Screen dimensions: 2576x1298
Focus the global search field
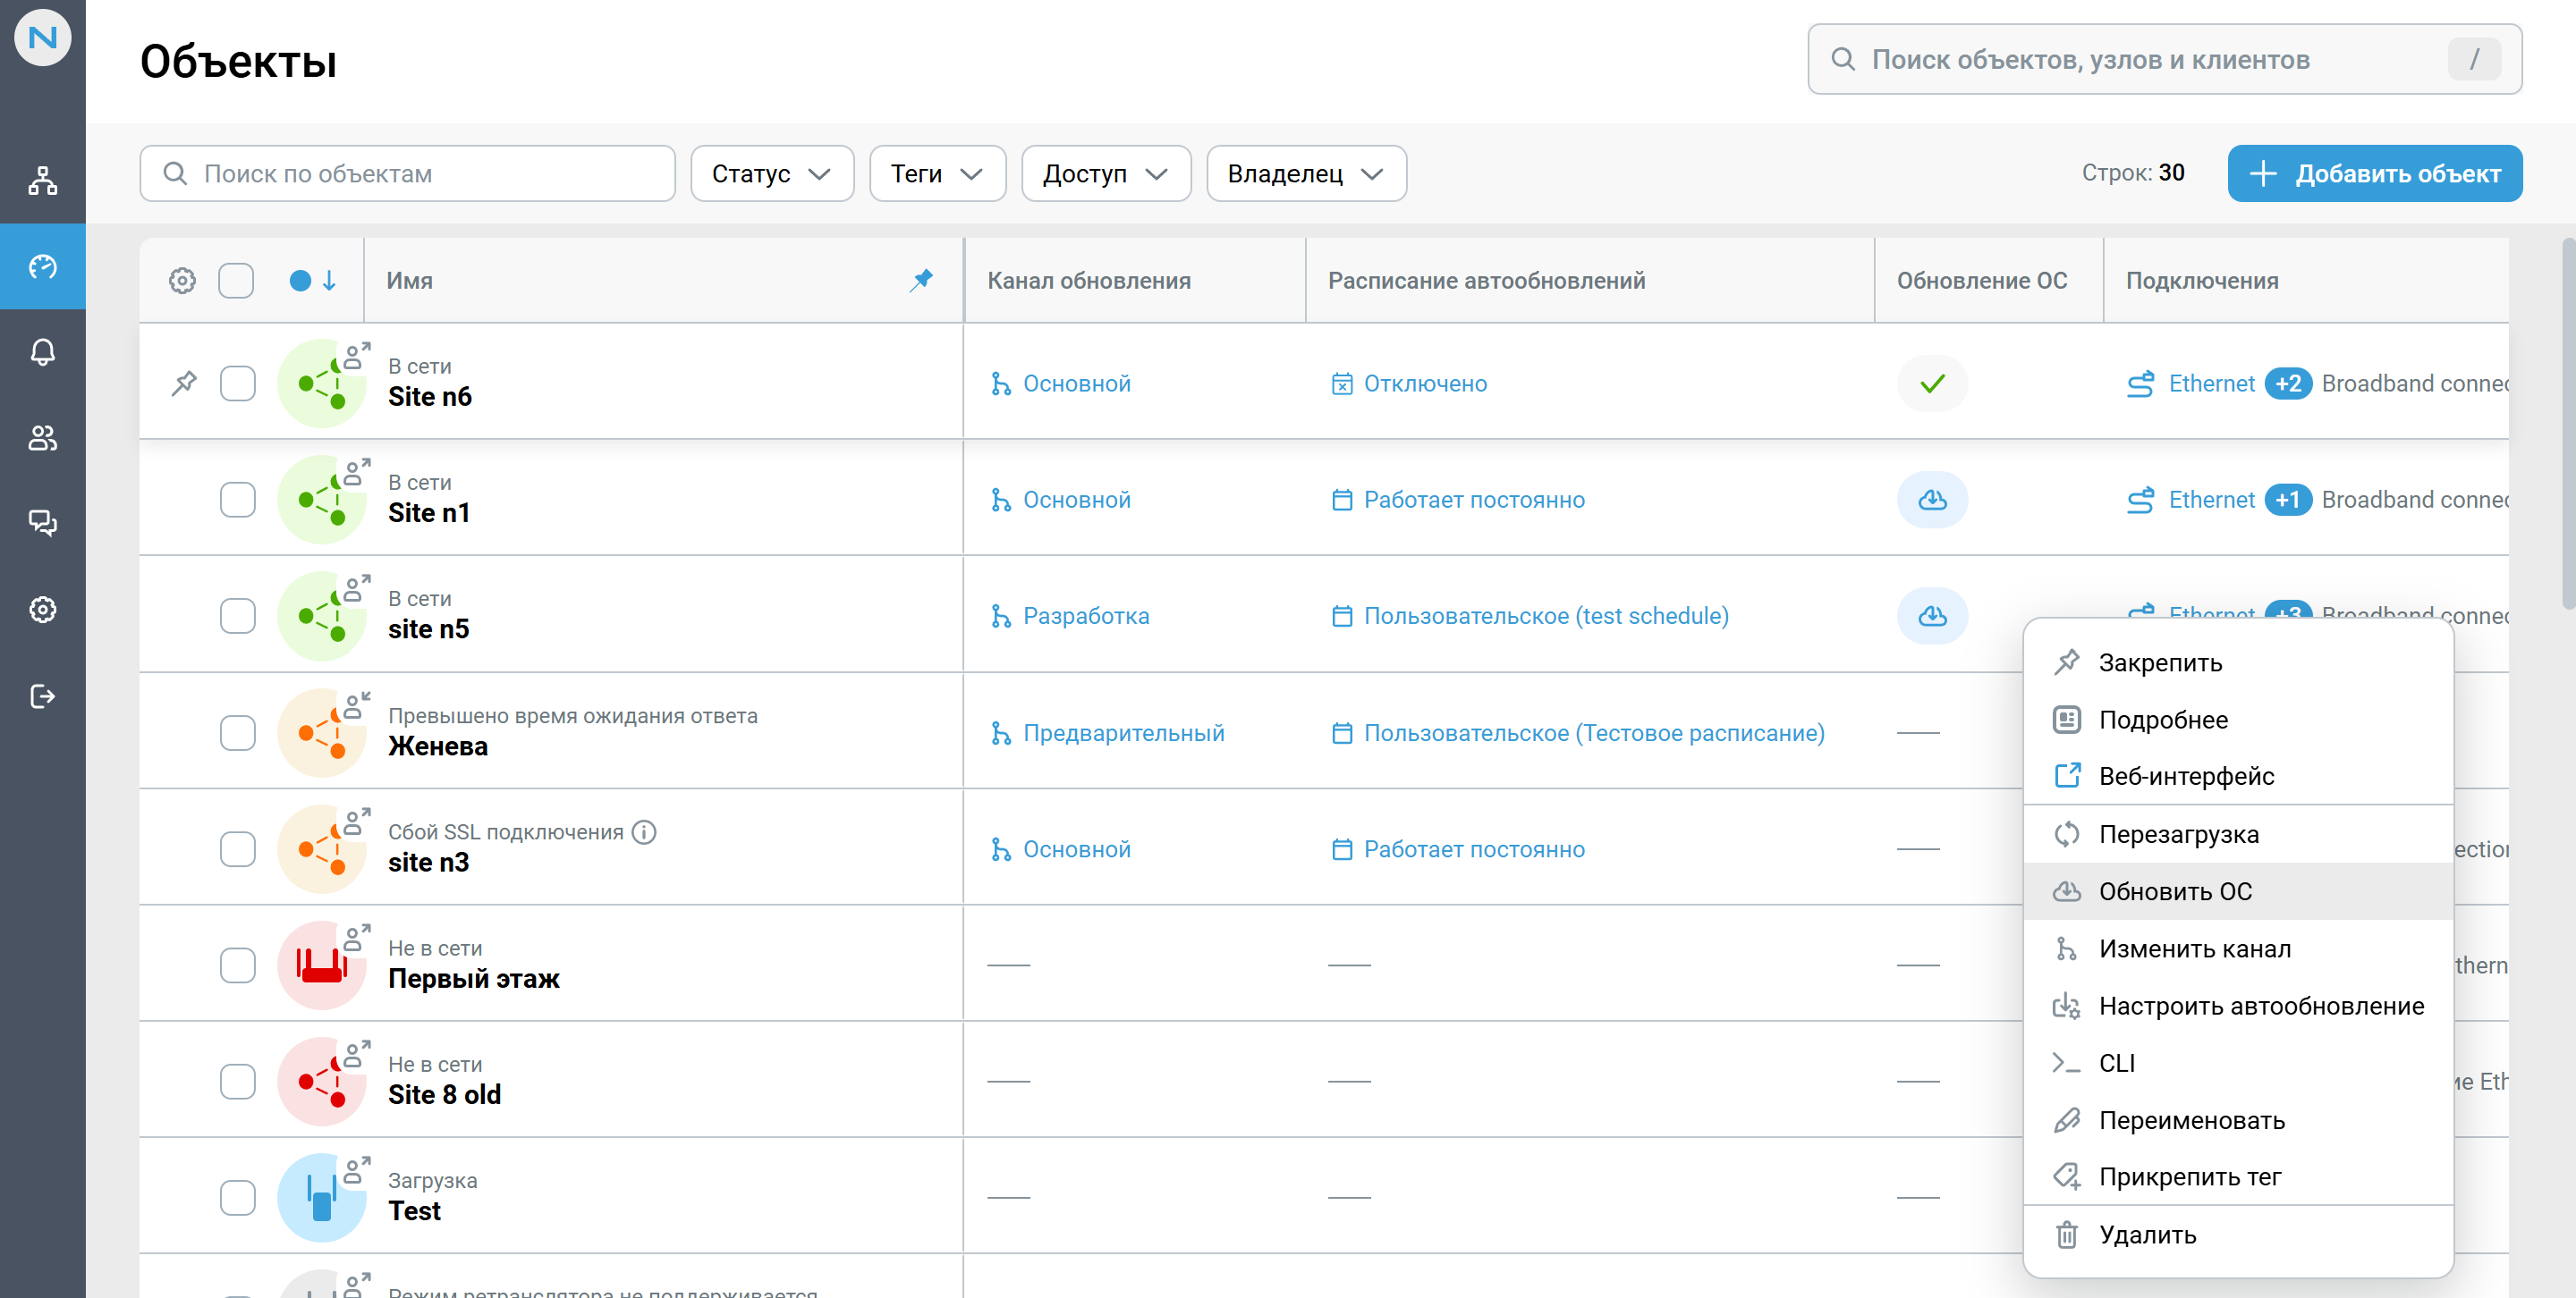tap(2164, 60)
